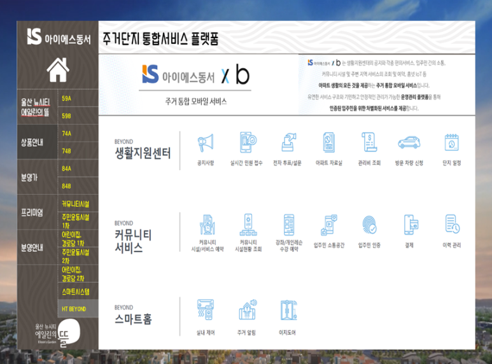This screenshot has height=364, width=492.
Task: Open the 단지 일정 calendar icon
Action: [x=452, y=143]
